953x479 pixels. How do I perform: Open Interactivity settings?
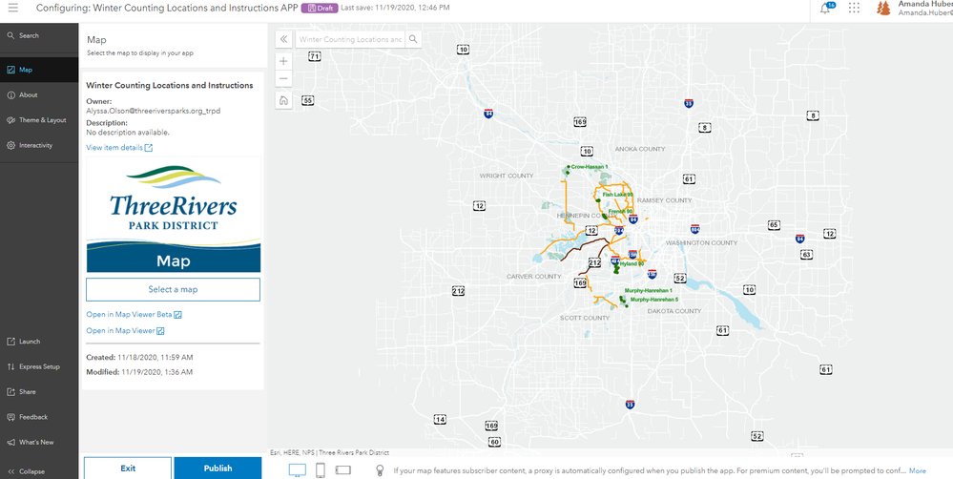coord(39,145)
